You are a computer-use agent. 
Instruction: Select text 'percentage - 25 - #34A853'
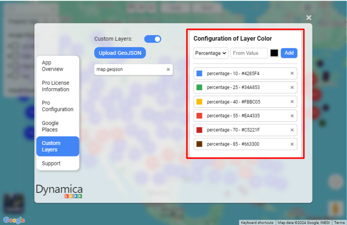pos(233,88)
